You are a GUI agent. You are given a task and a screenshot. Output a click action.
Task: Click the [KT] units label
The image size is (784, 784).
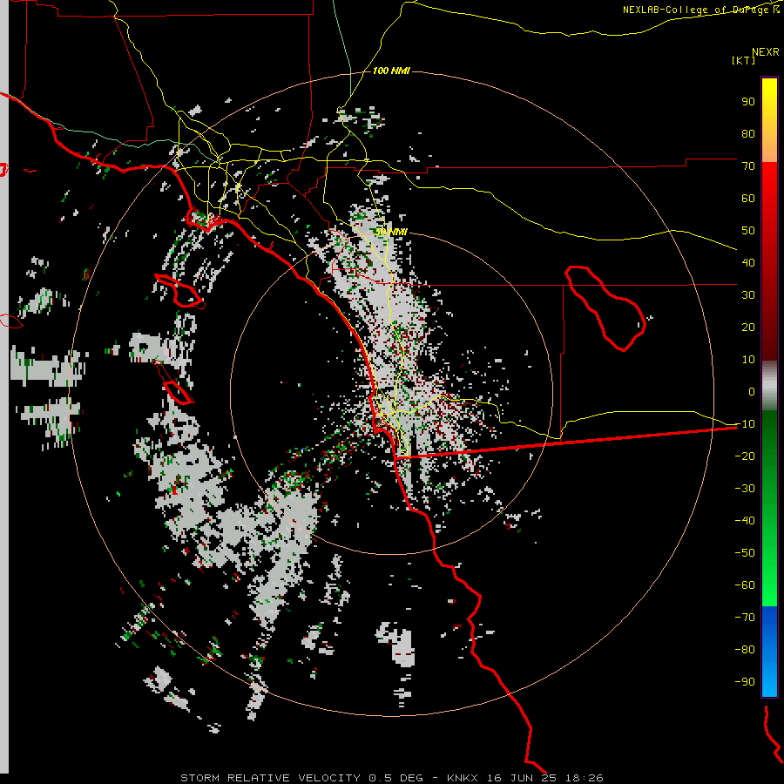point(744,60)
